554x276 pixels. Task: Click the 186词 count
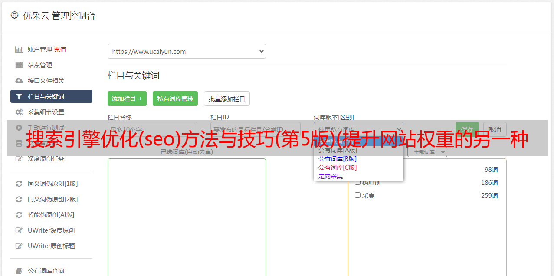pyautogui.click(x=489, y=183)
